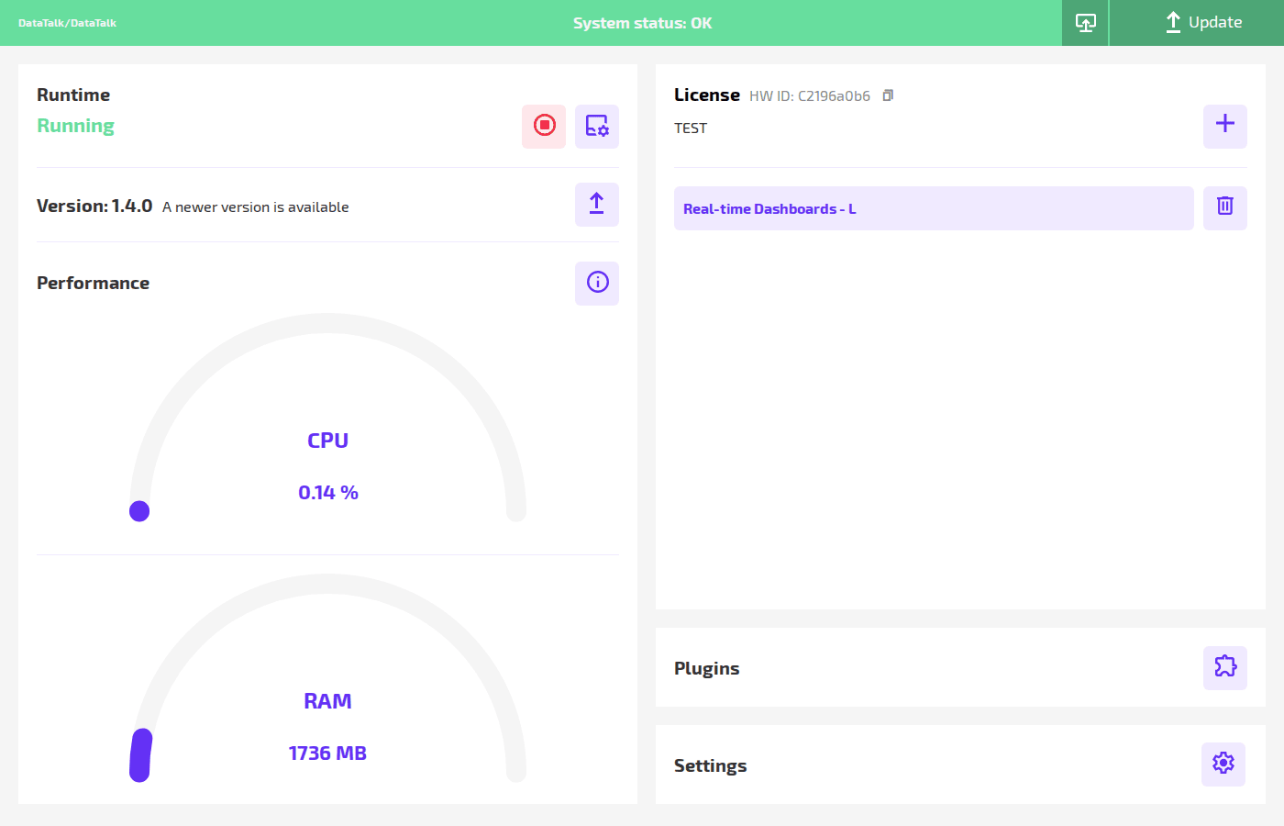Viewport: 1284px width, 826px height.
Task: Click the TEST license name
Action: point(691,128)
